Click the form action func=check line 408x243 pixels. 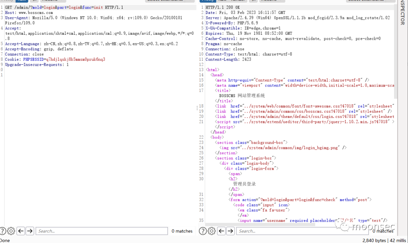coord(300,200)
